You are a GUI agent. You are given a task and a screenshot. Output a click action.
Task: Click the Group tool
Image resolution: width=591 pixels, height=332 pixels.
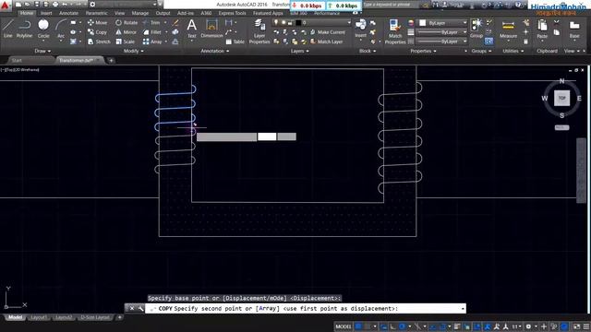[x=476, y=28]
